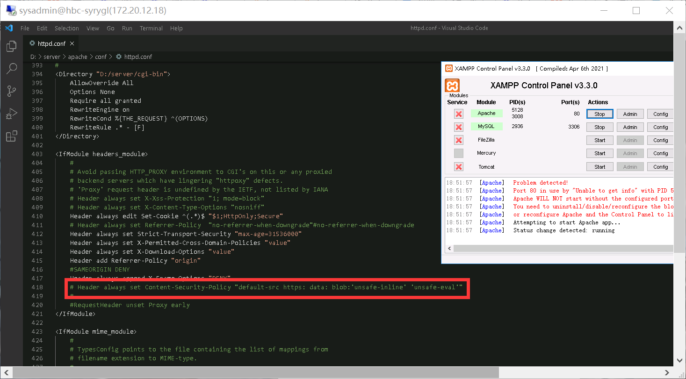Select the httpd.conf editor tab

pos(51,44)
